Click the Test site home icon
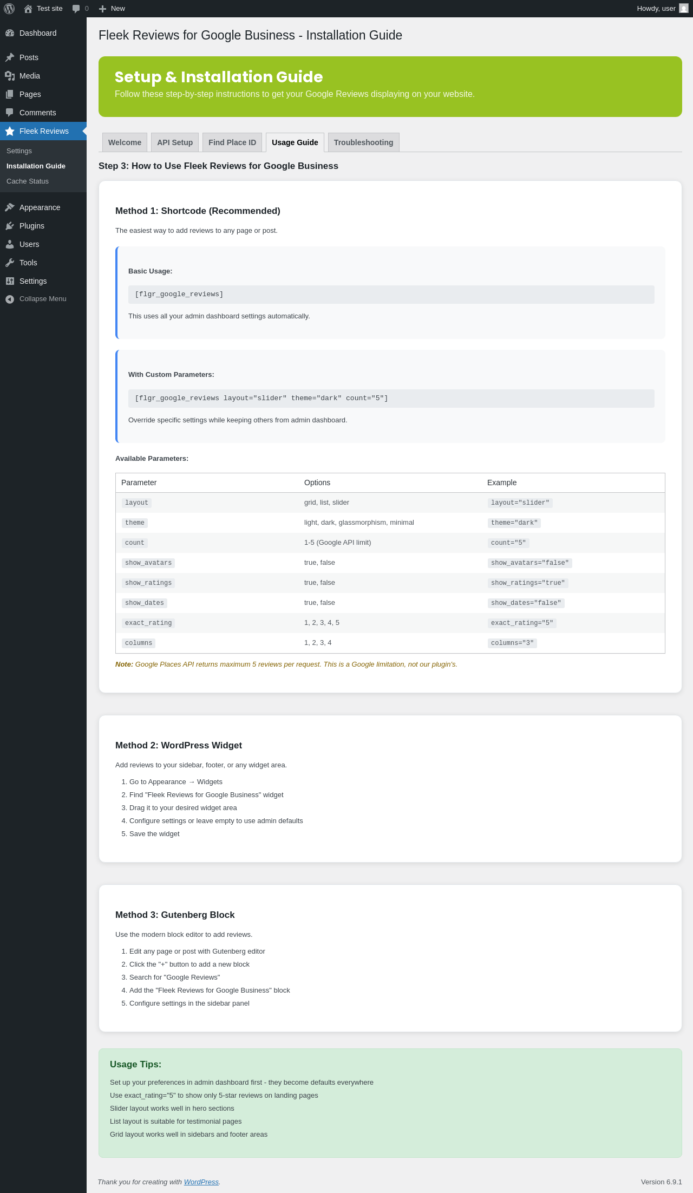Image resolution: width=693 pixels, height=1193 pixels. pyautogui.click(x=28, y=9)
